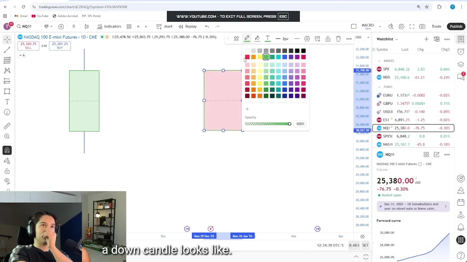Collapse the FOREX watchlist section

379,87
